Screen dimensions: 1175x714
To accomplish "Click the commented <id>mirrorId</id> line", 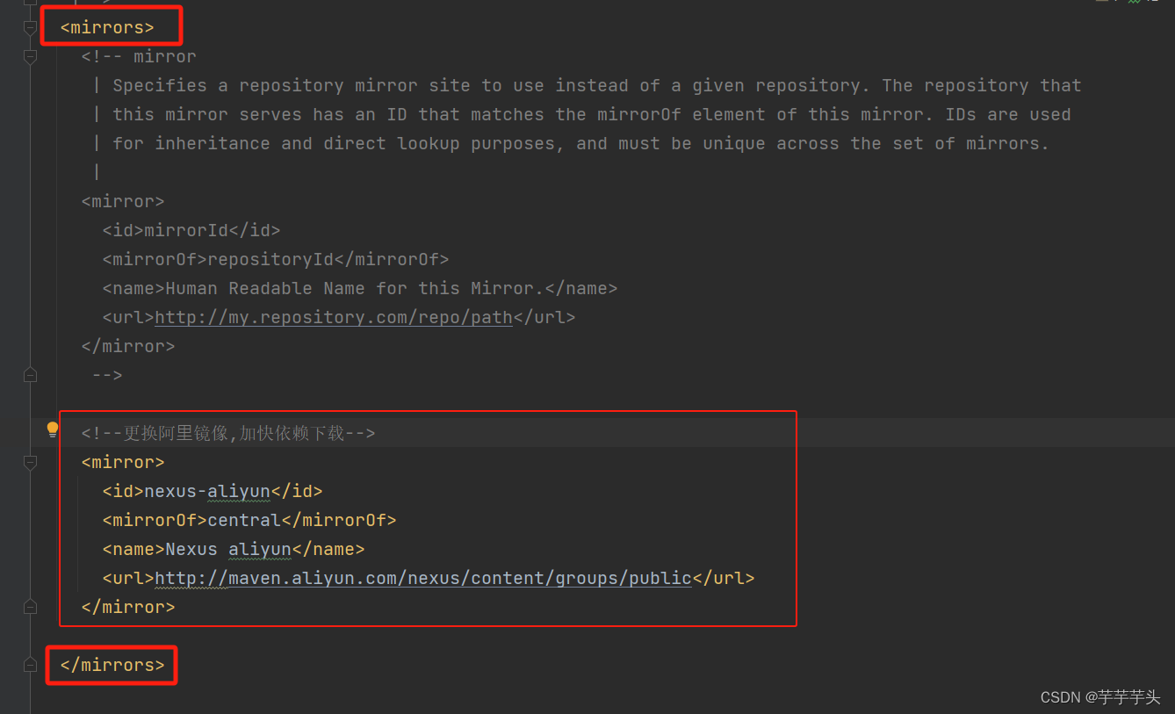I will [x=191, y=230].
